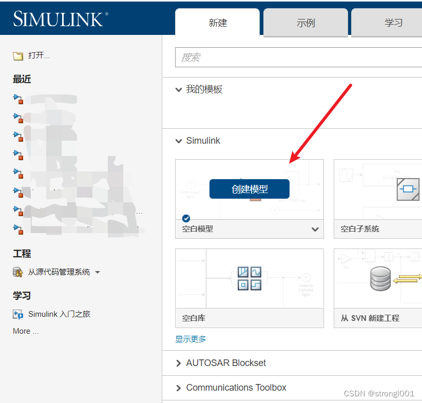Collapse the Simulink section

click(179, 141)
